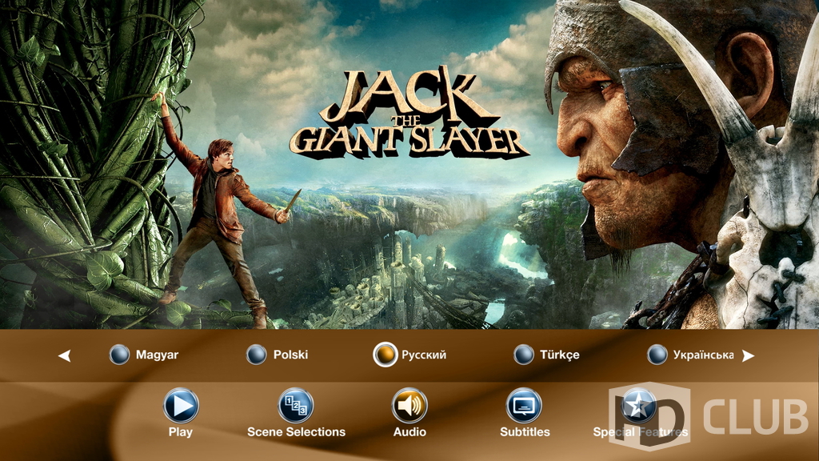Select the Українська language radio button
Screen dimensions: 819x461
pyautogui.click(x=657, y=355)
